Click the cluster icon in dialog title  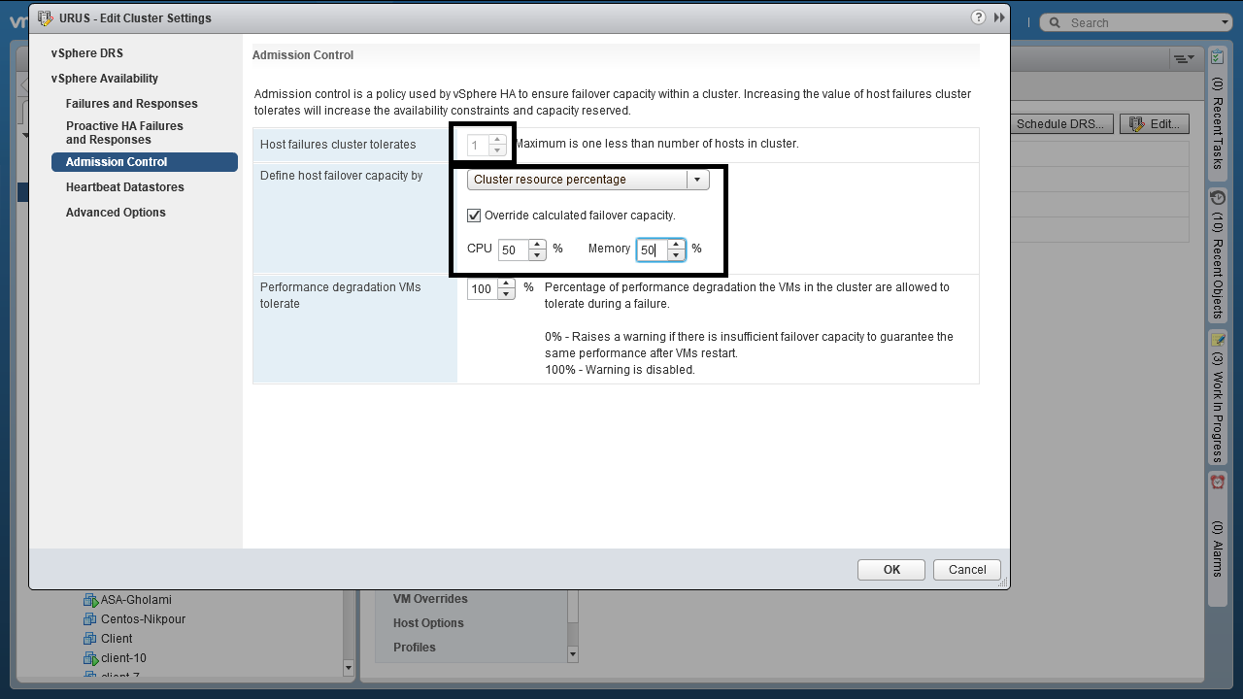pyautogui.click(x=45, y=18)
